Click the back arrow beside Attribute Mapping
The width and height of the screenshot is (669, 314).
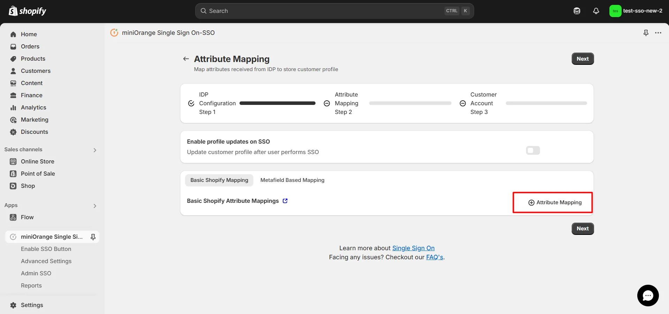click(x=186, y=59)
